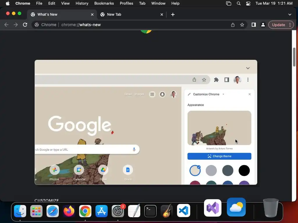
Task: Click the screen mirroring icon in the menu bar
Action: [229, 3]
